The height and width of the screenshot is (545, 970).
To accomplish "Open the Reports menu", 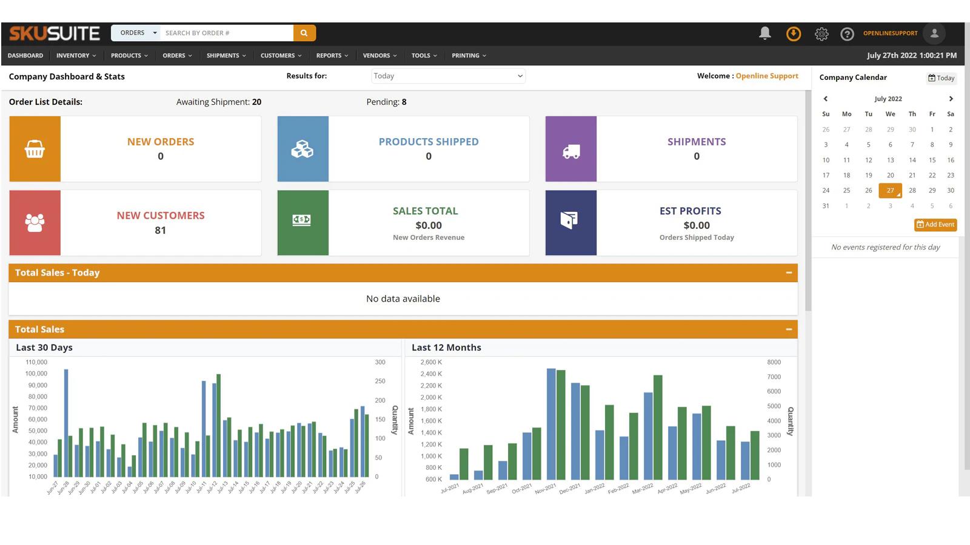I will point(332,56).
